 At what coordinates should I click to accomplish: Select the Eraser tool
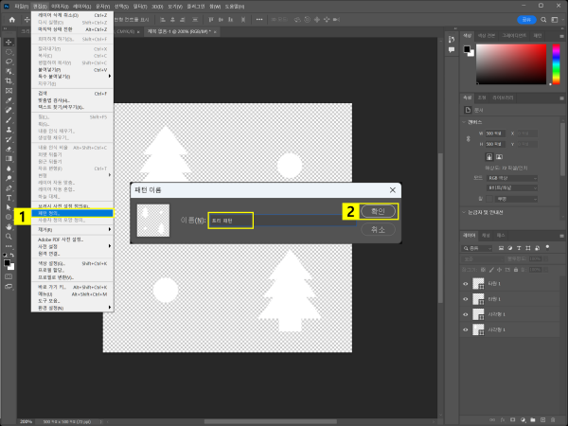coord(9,149)
